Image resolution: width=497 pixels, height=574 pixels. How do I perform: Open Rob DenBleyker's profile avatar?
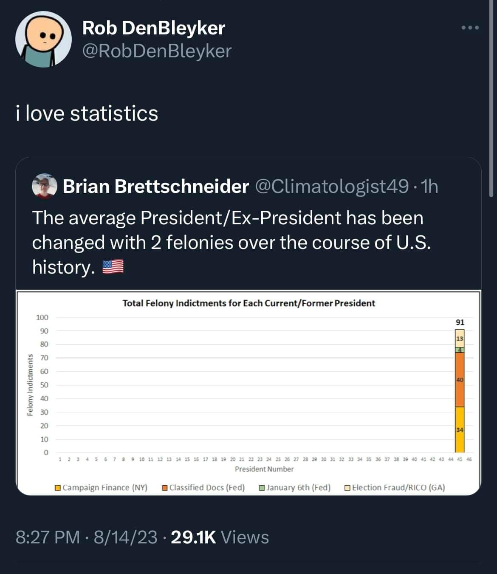click(x=43, y=39)
